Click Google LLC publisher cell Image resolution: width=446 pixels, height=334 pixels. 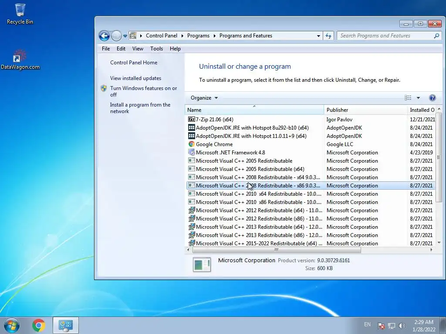[340, 144]
